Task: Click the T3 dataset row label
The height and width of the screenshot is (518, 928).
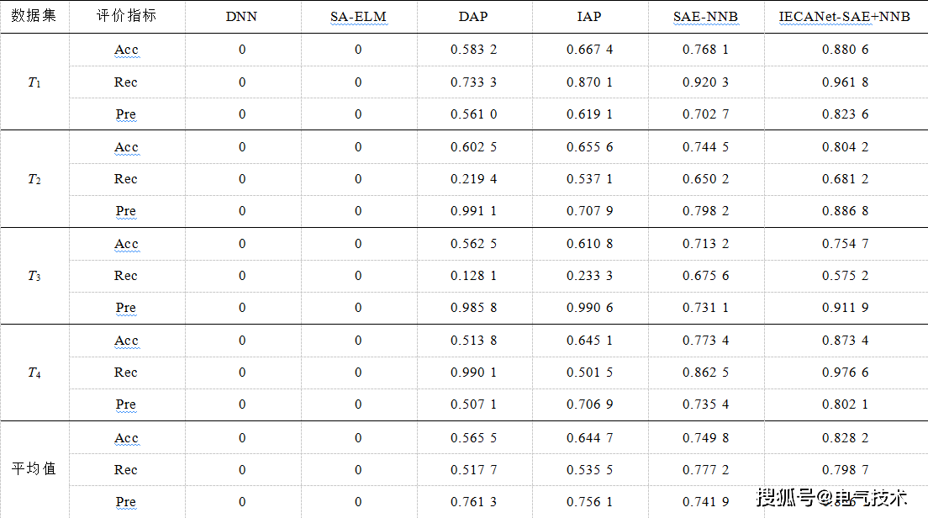Action: click(34, 276)
